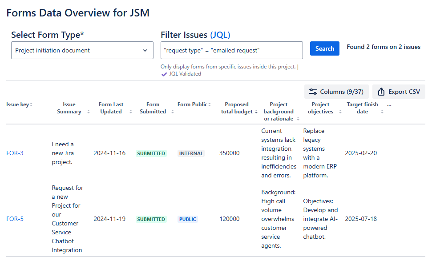This screenshot has height=265, width=432.
Task: Click the sort icon beside Form Public
Action: pyautogui.click(x=209, y=104)
